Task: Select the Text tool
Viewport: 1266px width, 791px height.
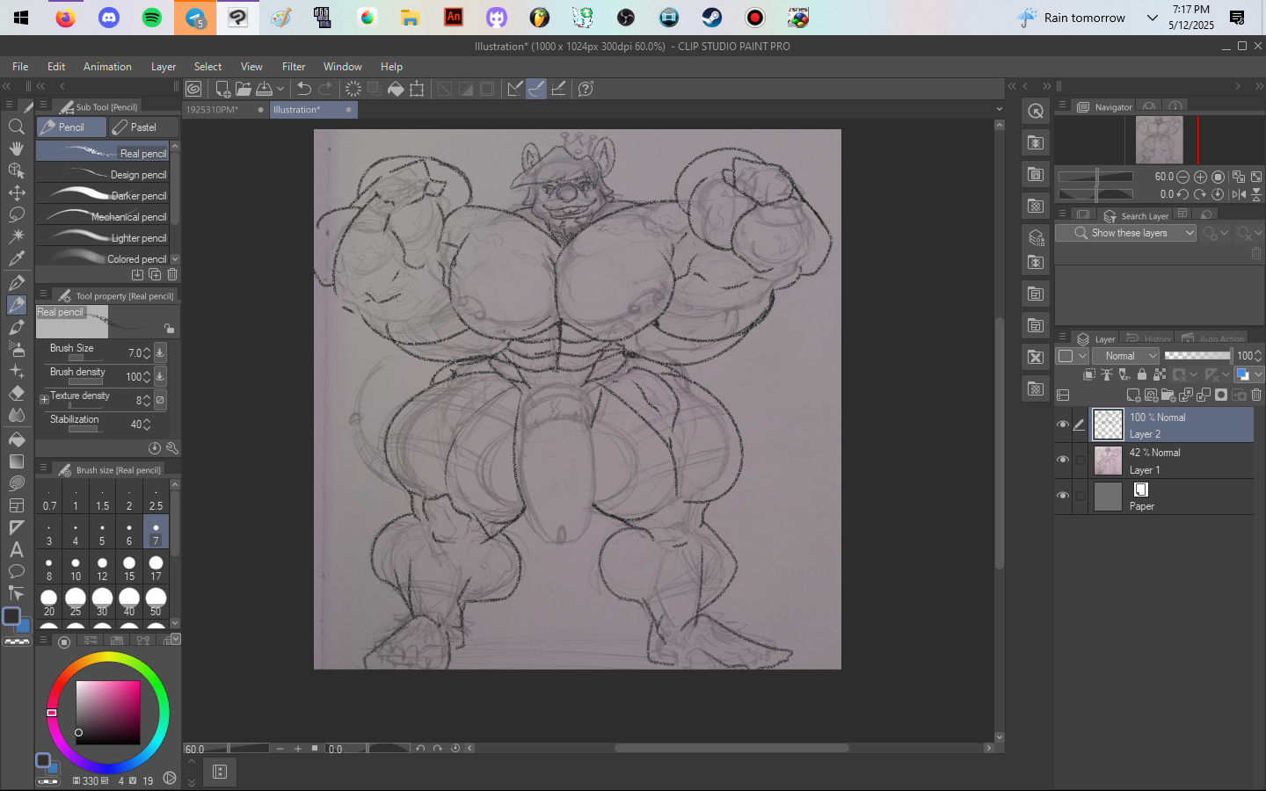Action: point(16,549)
